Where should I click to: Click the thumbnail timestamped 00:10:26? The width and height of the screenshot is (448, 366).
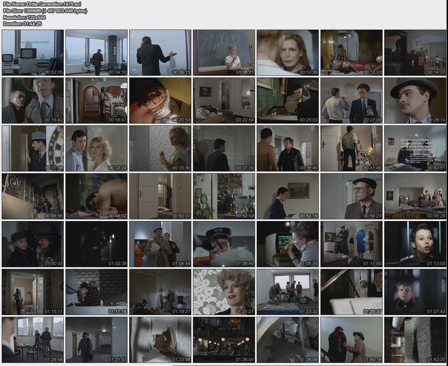pos(288,52)
